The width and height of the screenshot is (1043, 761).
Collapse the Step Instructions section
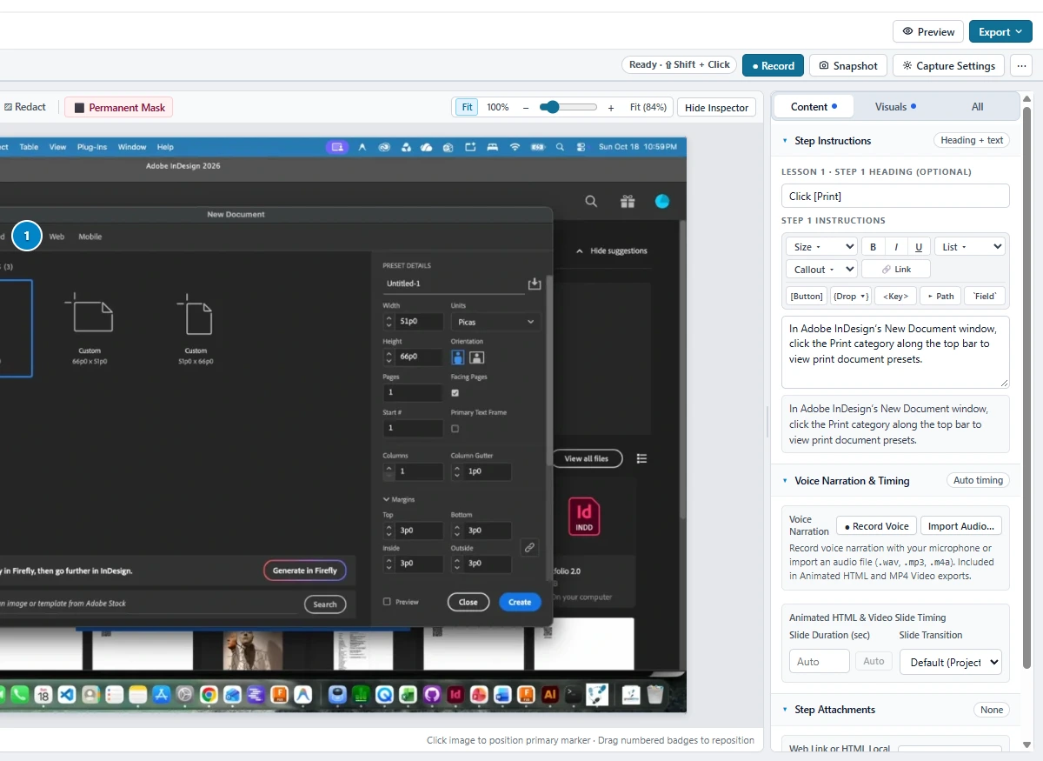(785, 140)
